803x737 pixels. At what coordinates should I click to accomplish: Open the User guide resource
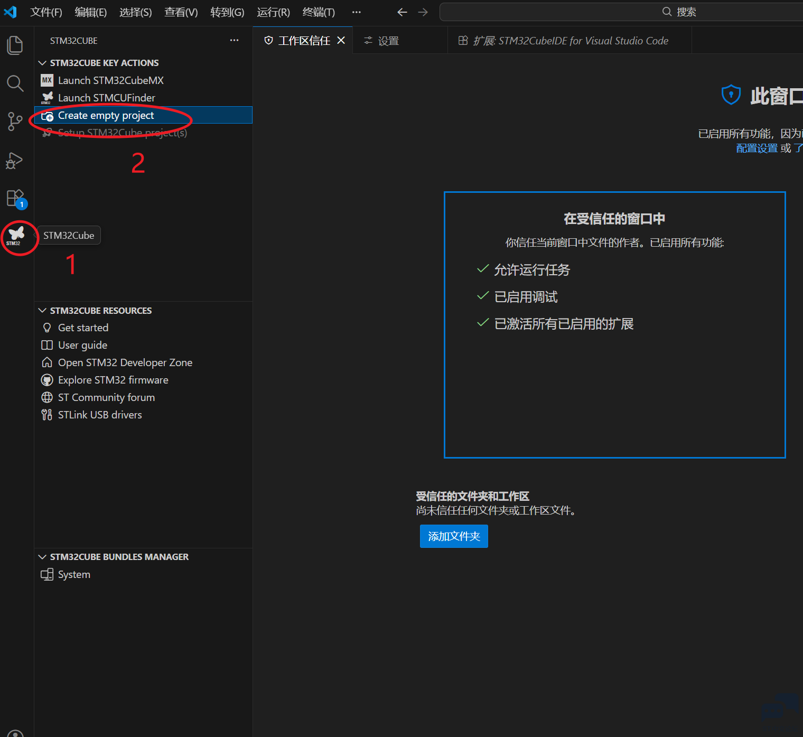[x=143, y=345]
